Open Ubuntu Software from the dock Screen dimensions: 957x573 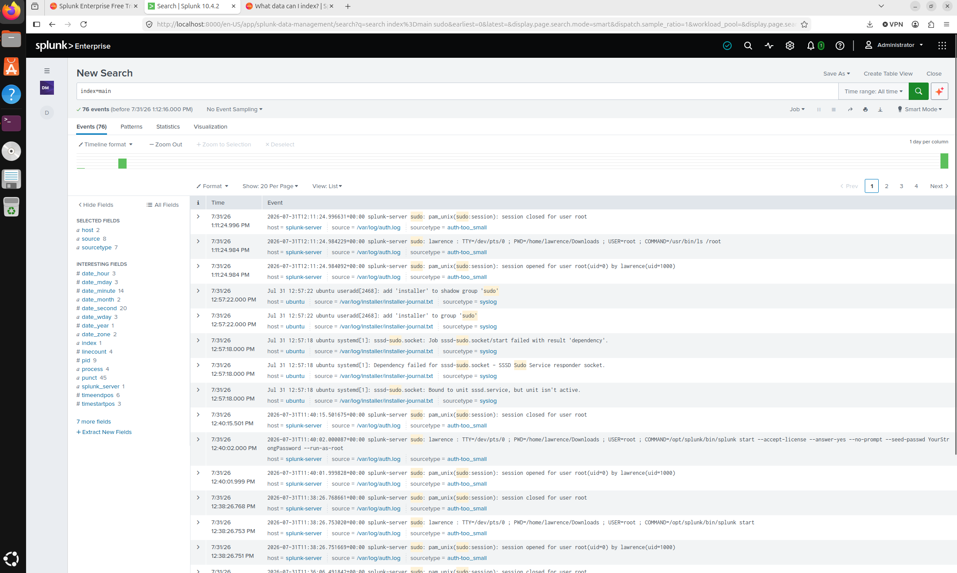point(11,67)
